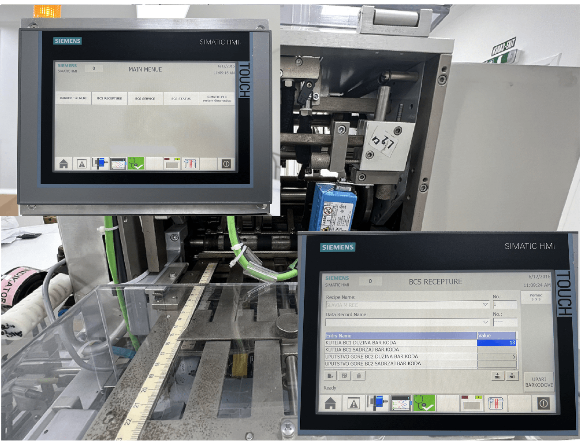This screenshot has width=585, height=444.
Task: Expand the Recipe Name dropdown
Action: (485, 305)
